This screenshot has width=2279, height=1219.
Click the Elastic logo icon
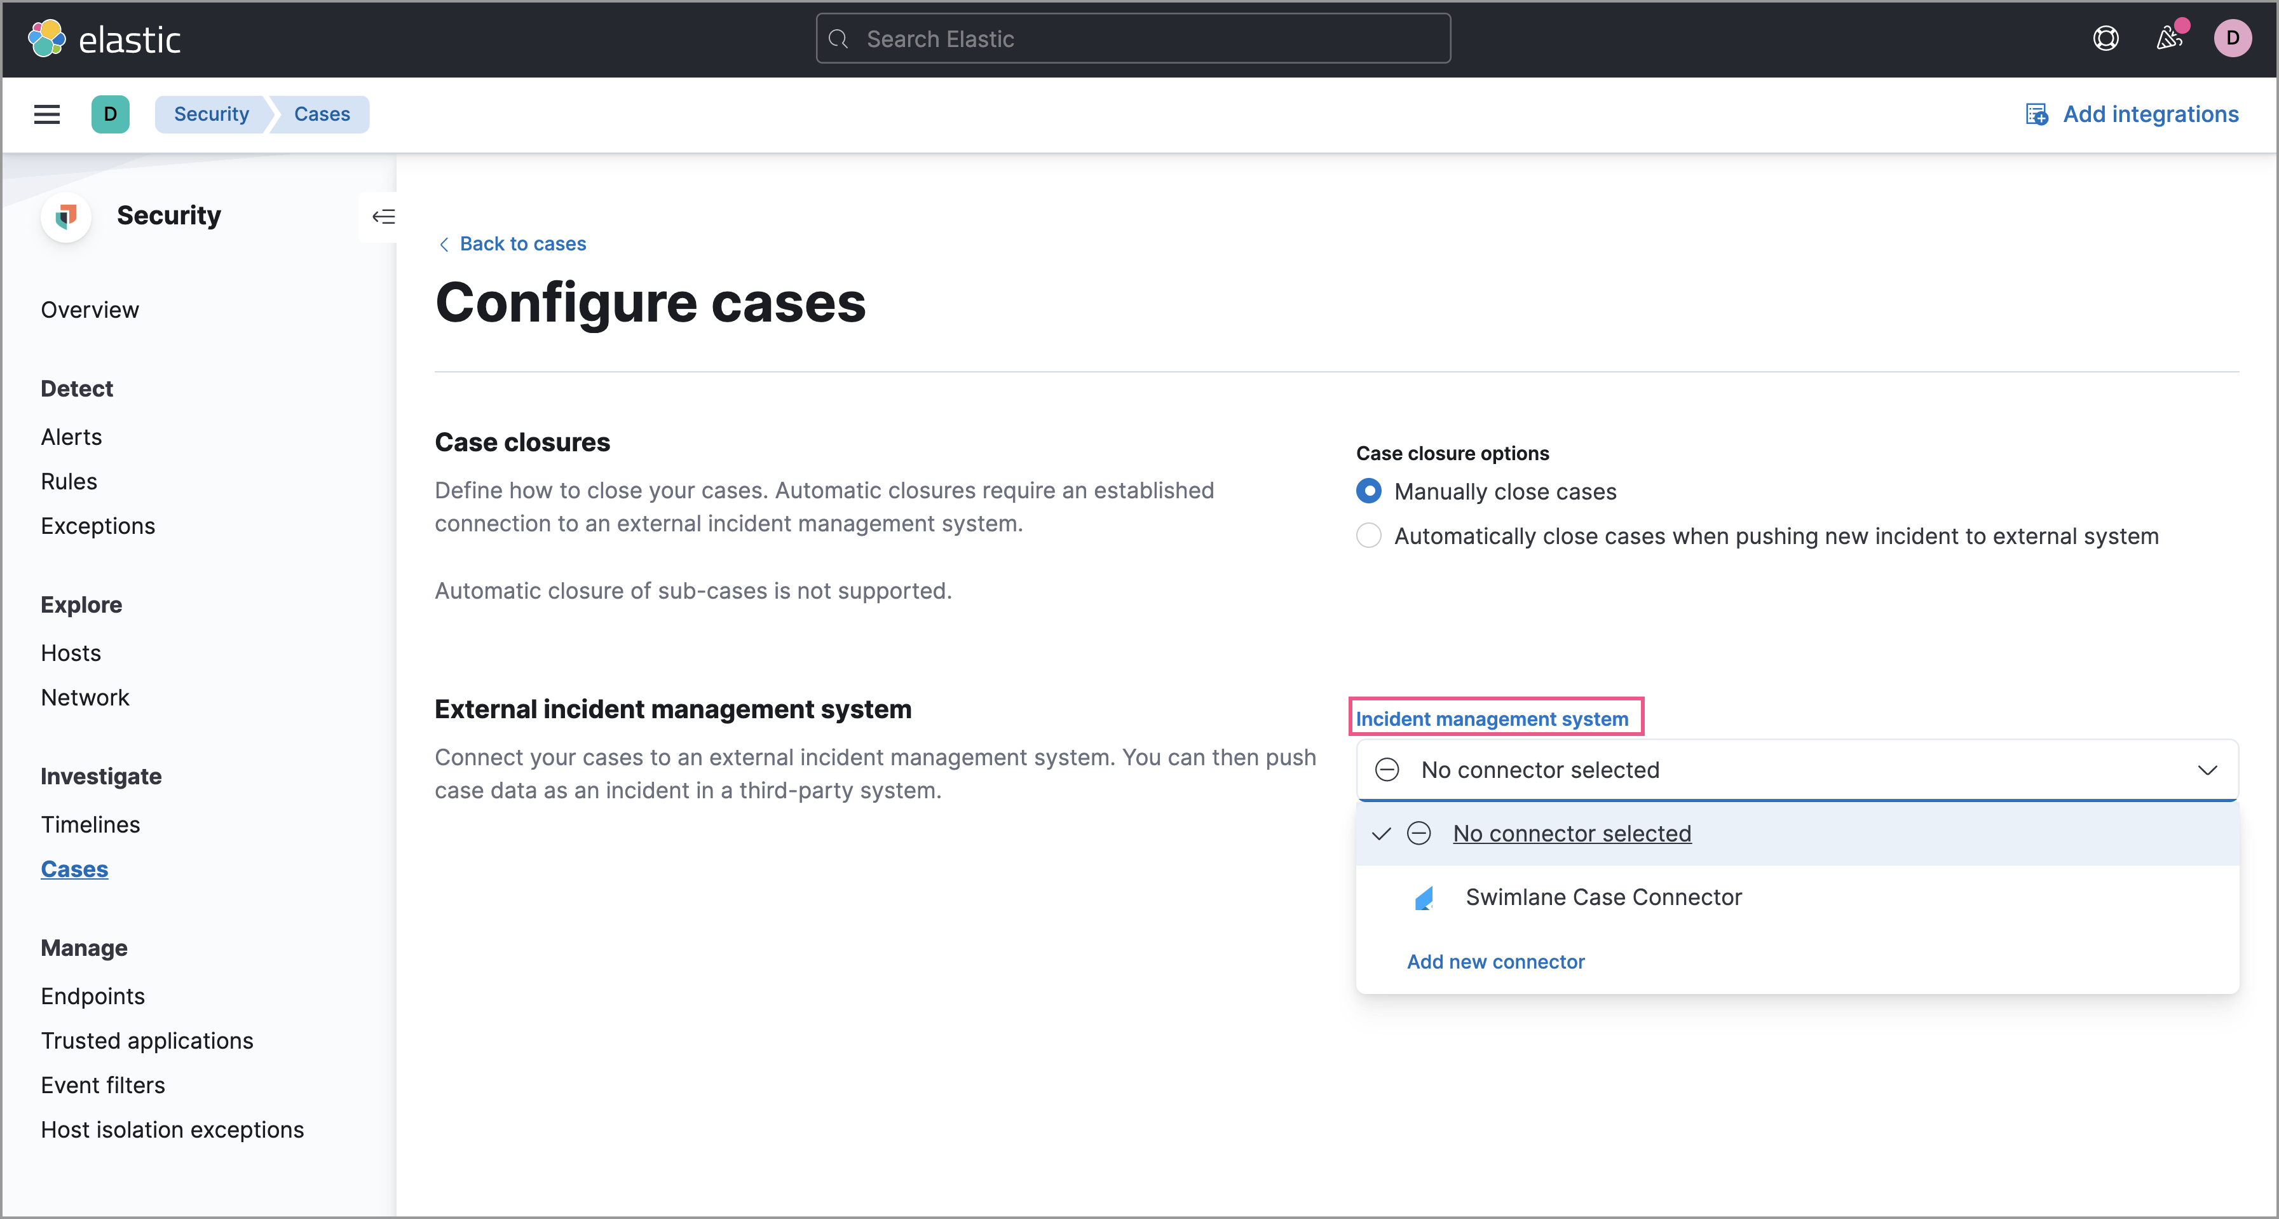click(46, 39)
